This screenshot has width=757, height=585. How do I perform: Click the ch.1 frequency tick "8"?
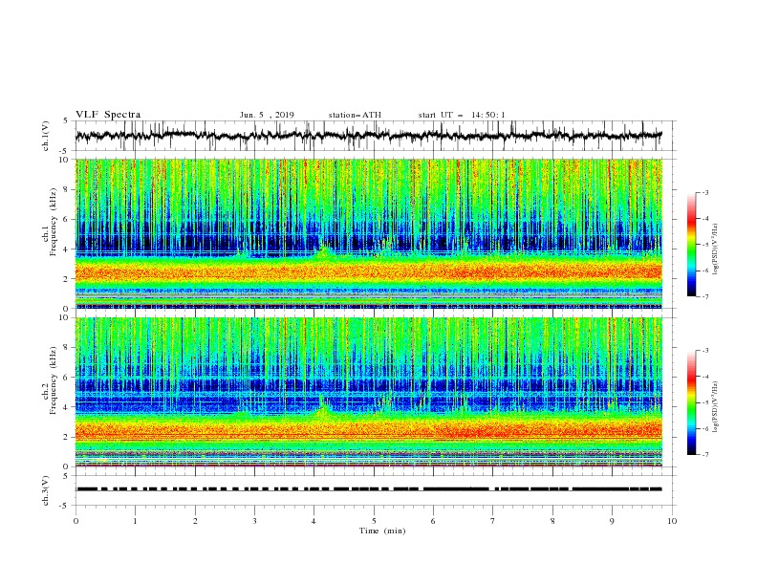coord(66,189)
